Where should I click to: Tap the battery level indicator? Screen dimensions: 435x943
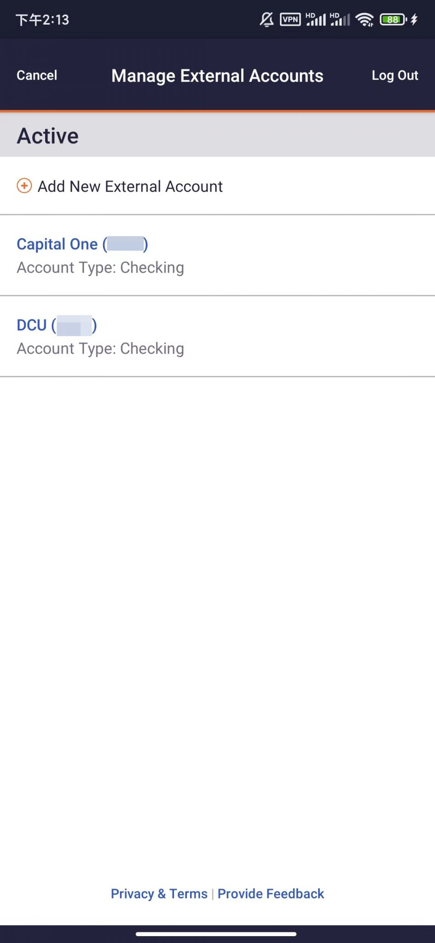[393, 19]
